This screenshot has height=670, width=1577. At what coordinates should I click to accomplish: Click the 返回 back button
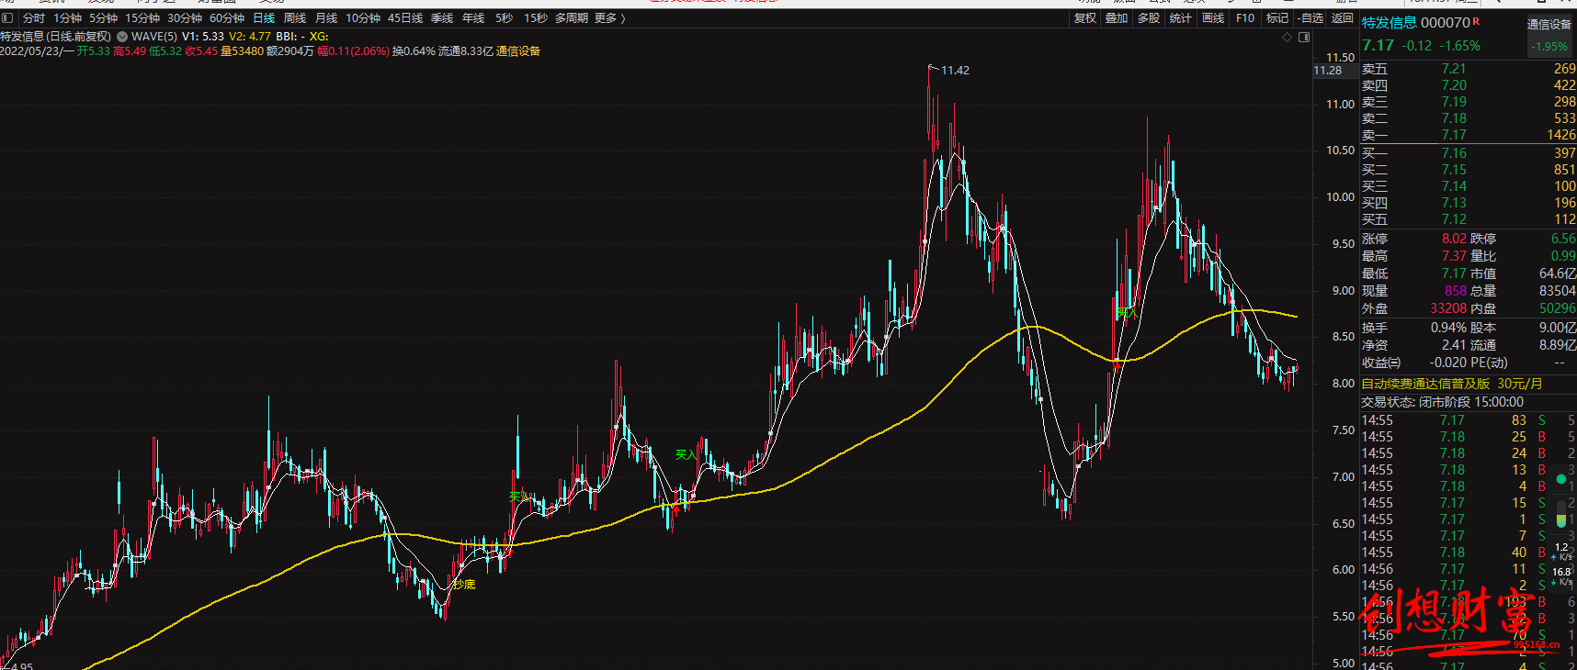1343,18
